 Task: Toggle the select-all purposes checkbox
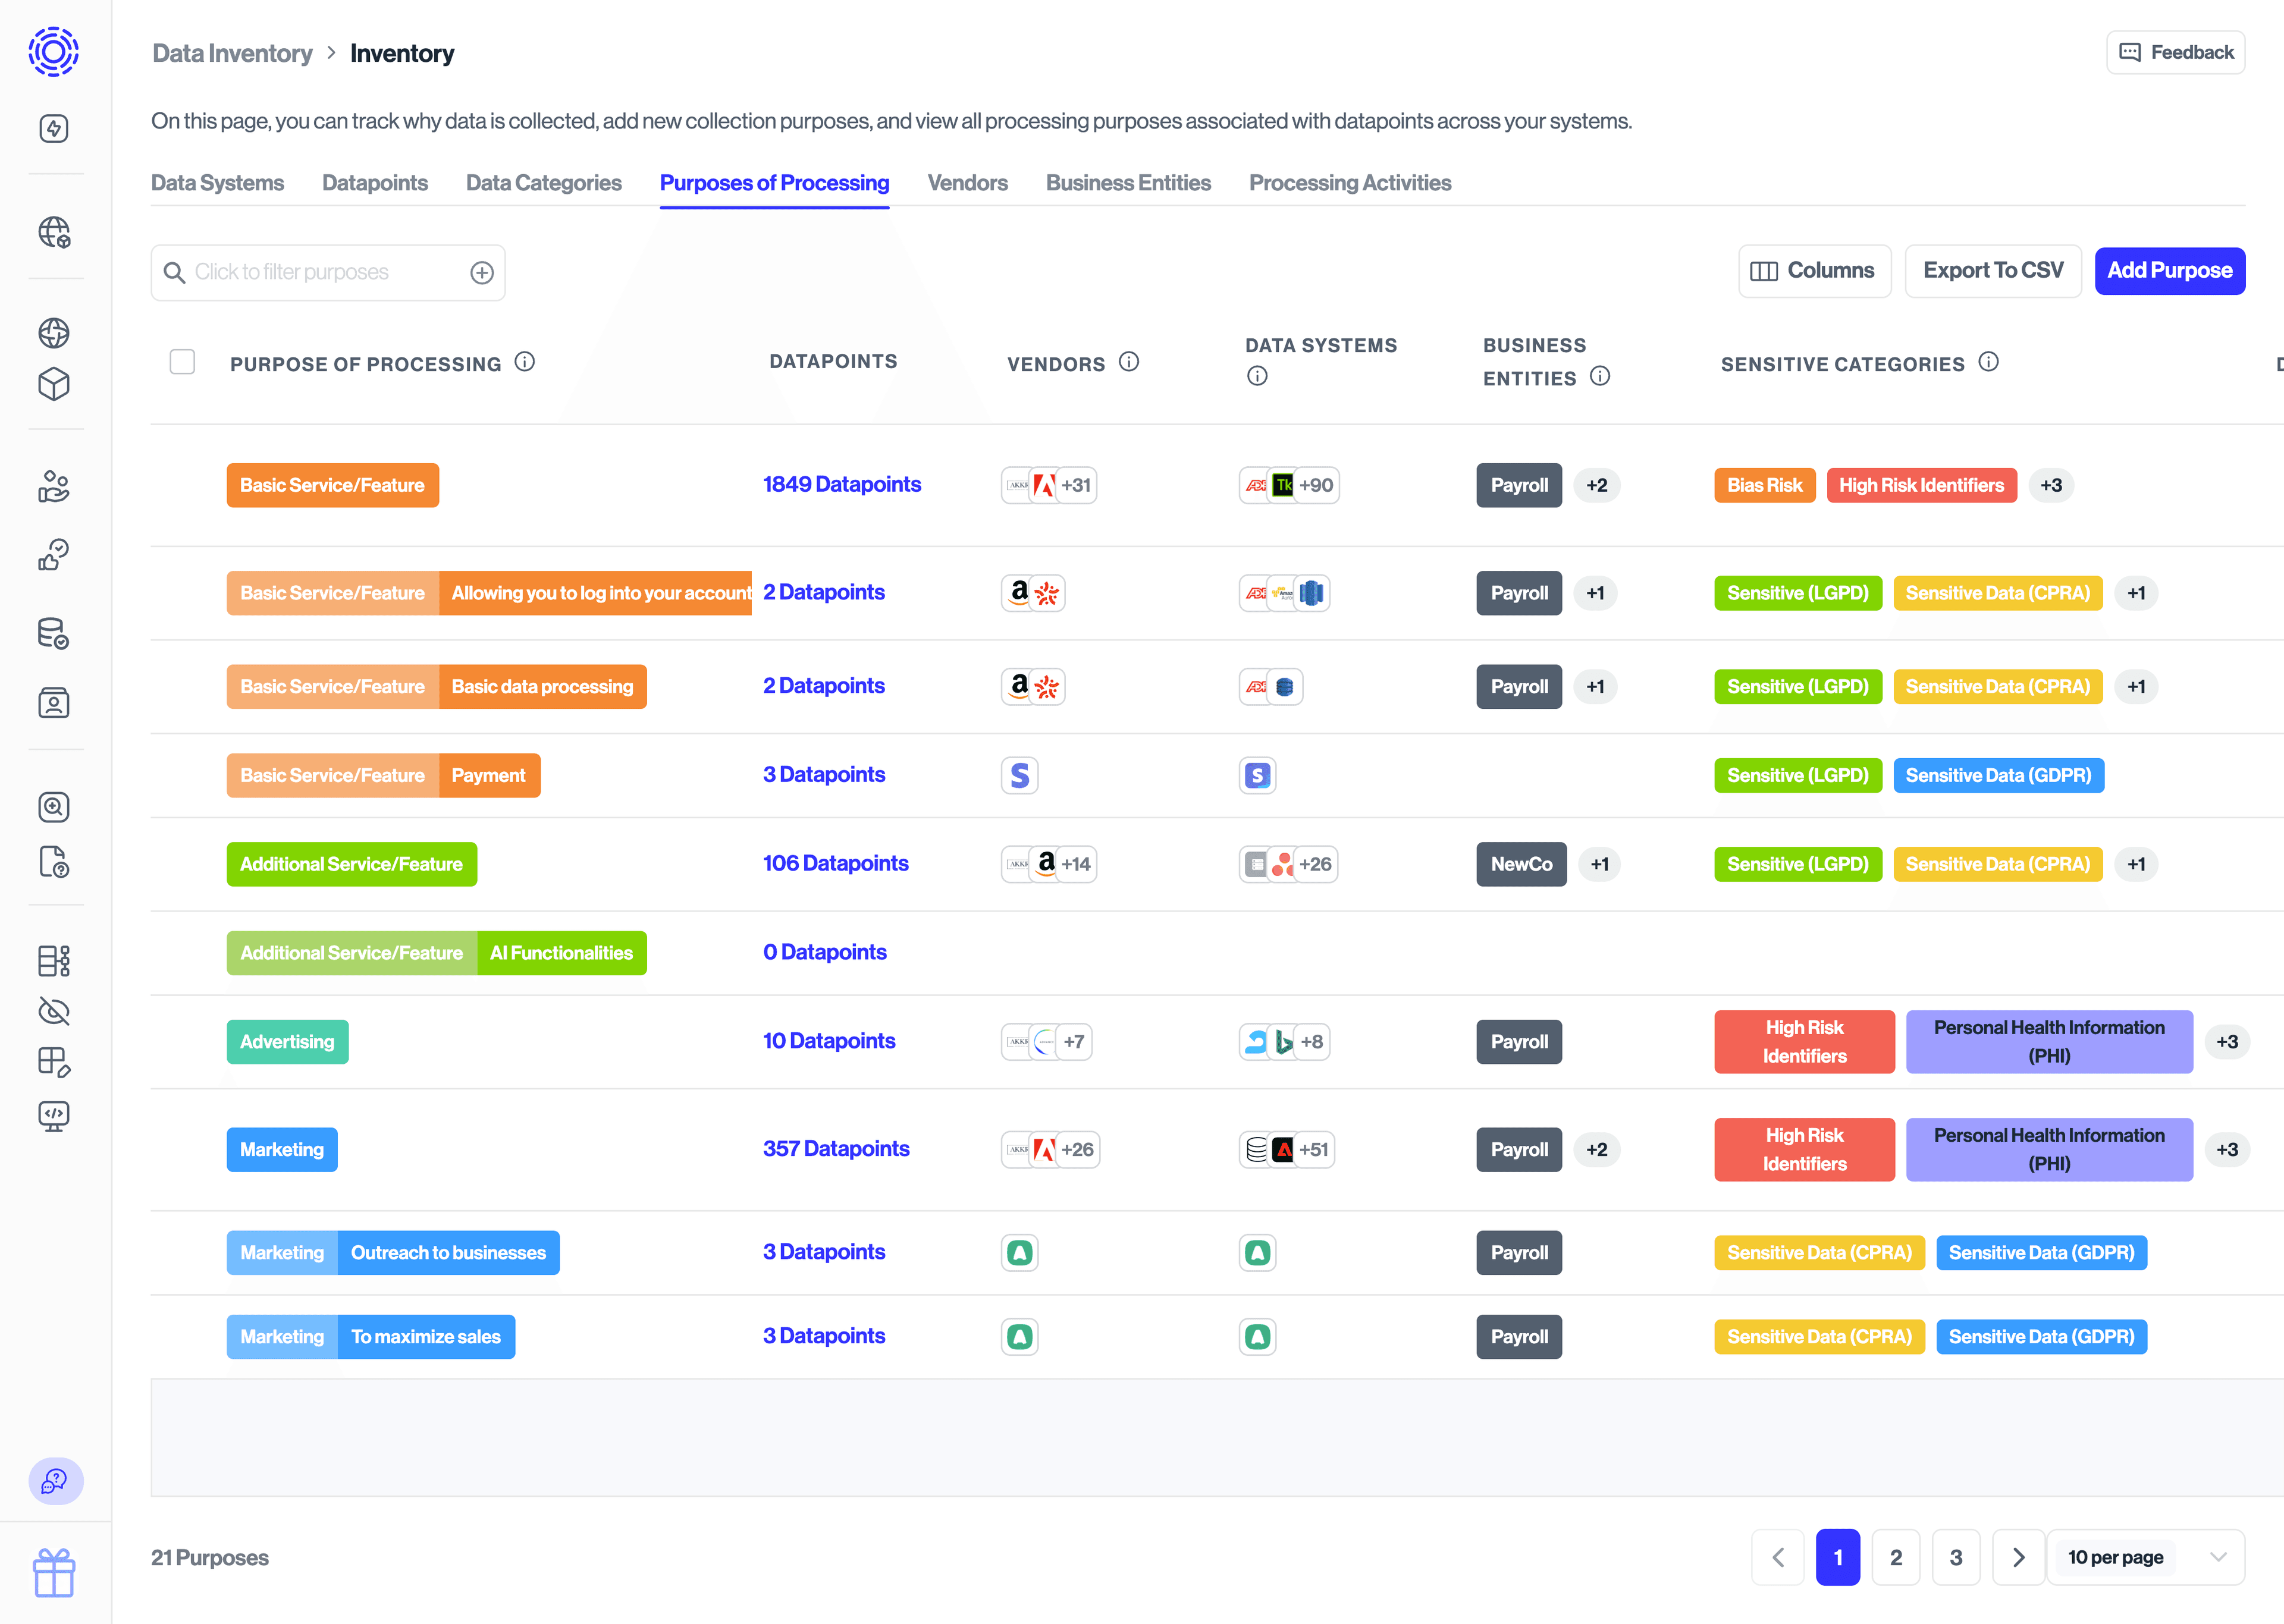[182, 362]
